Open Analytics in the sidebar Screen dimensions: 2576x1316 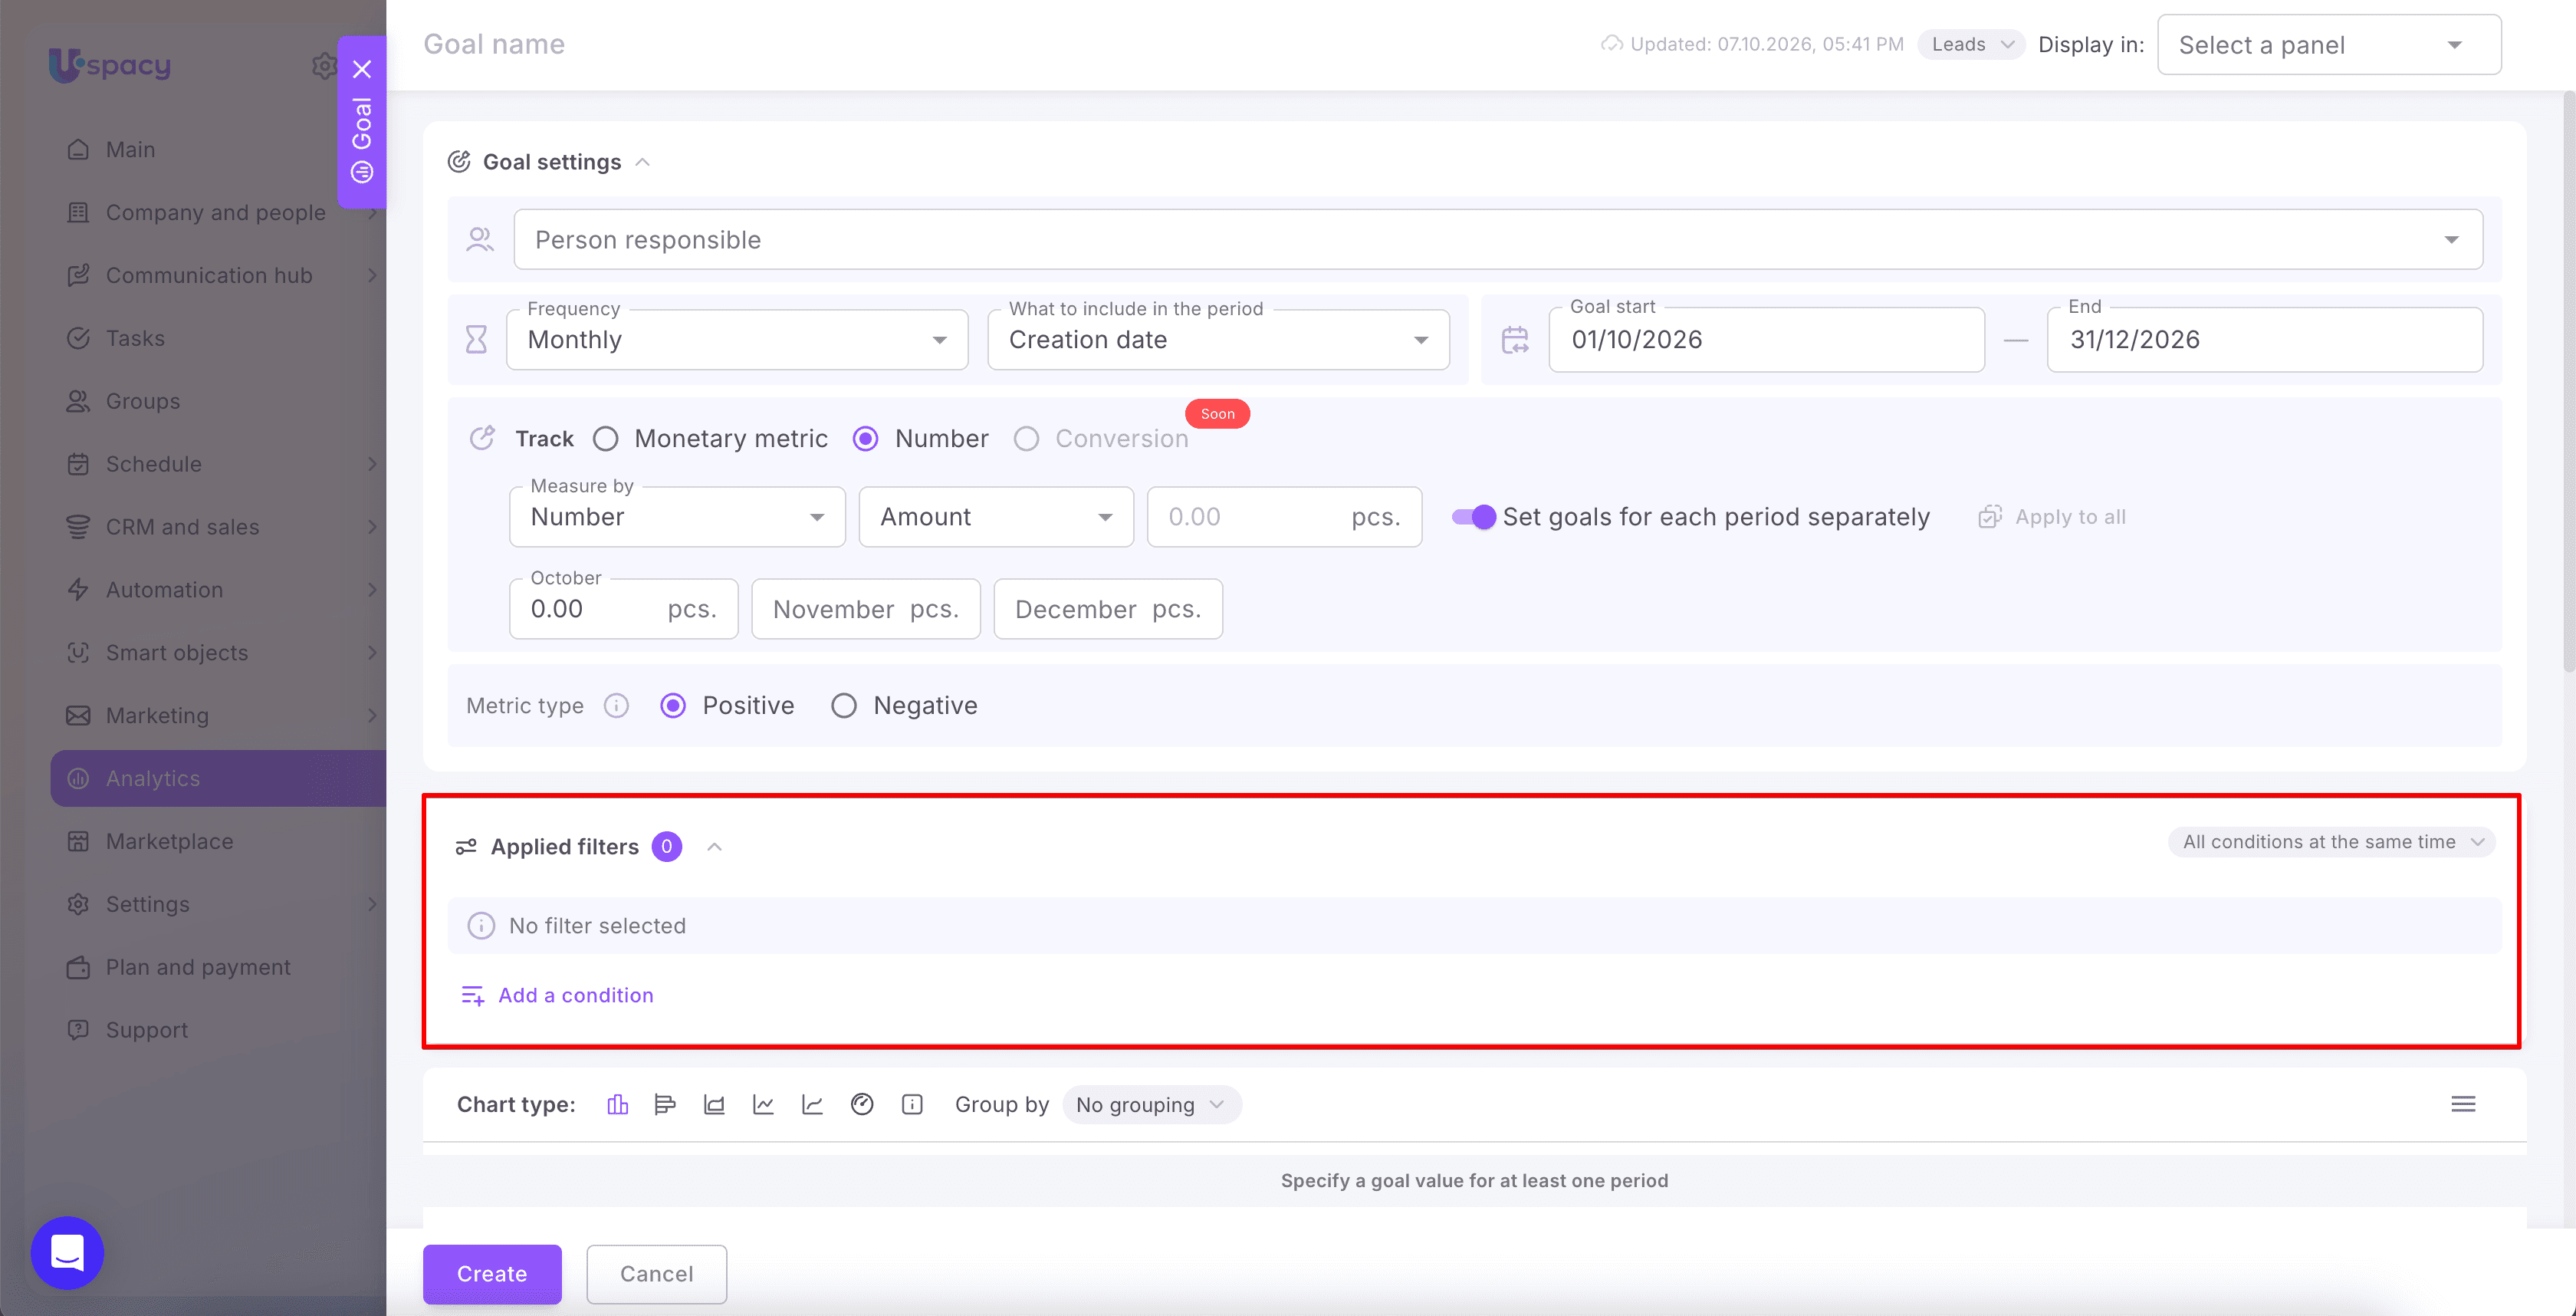click(218, 778)
